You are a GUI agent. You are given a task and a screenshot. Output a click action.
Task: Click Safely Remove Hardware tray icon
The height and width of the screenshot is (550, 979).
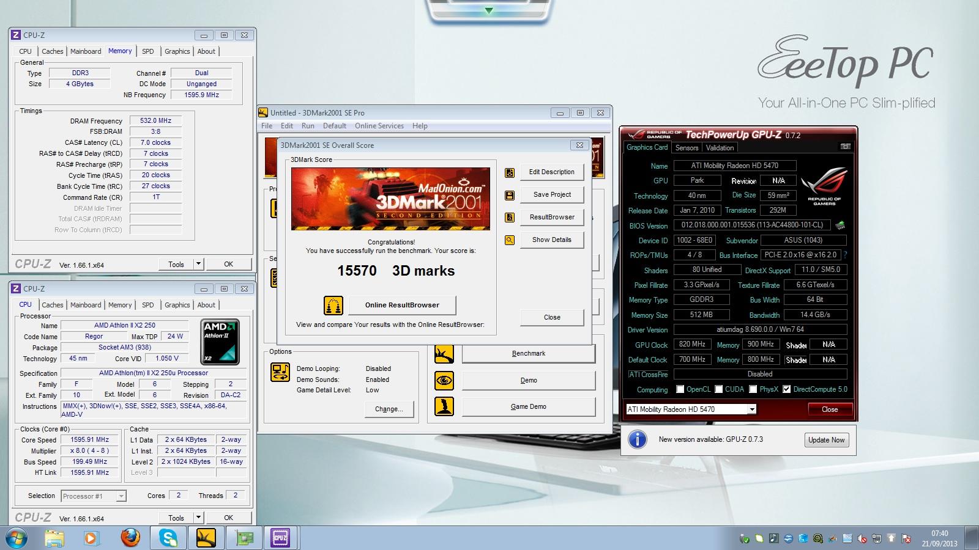(x=744, y=538)
